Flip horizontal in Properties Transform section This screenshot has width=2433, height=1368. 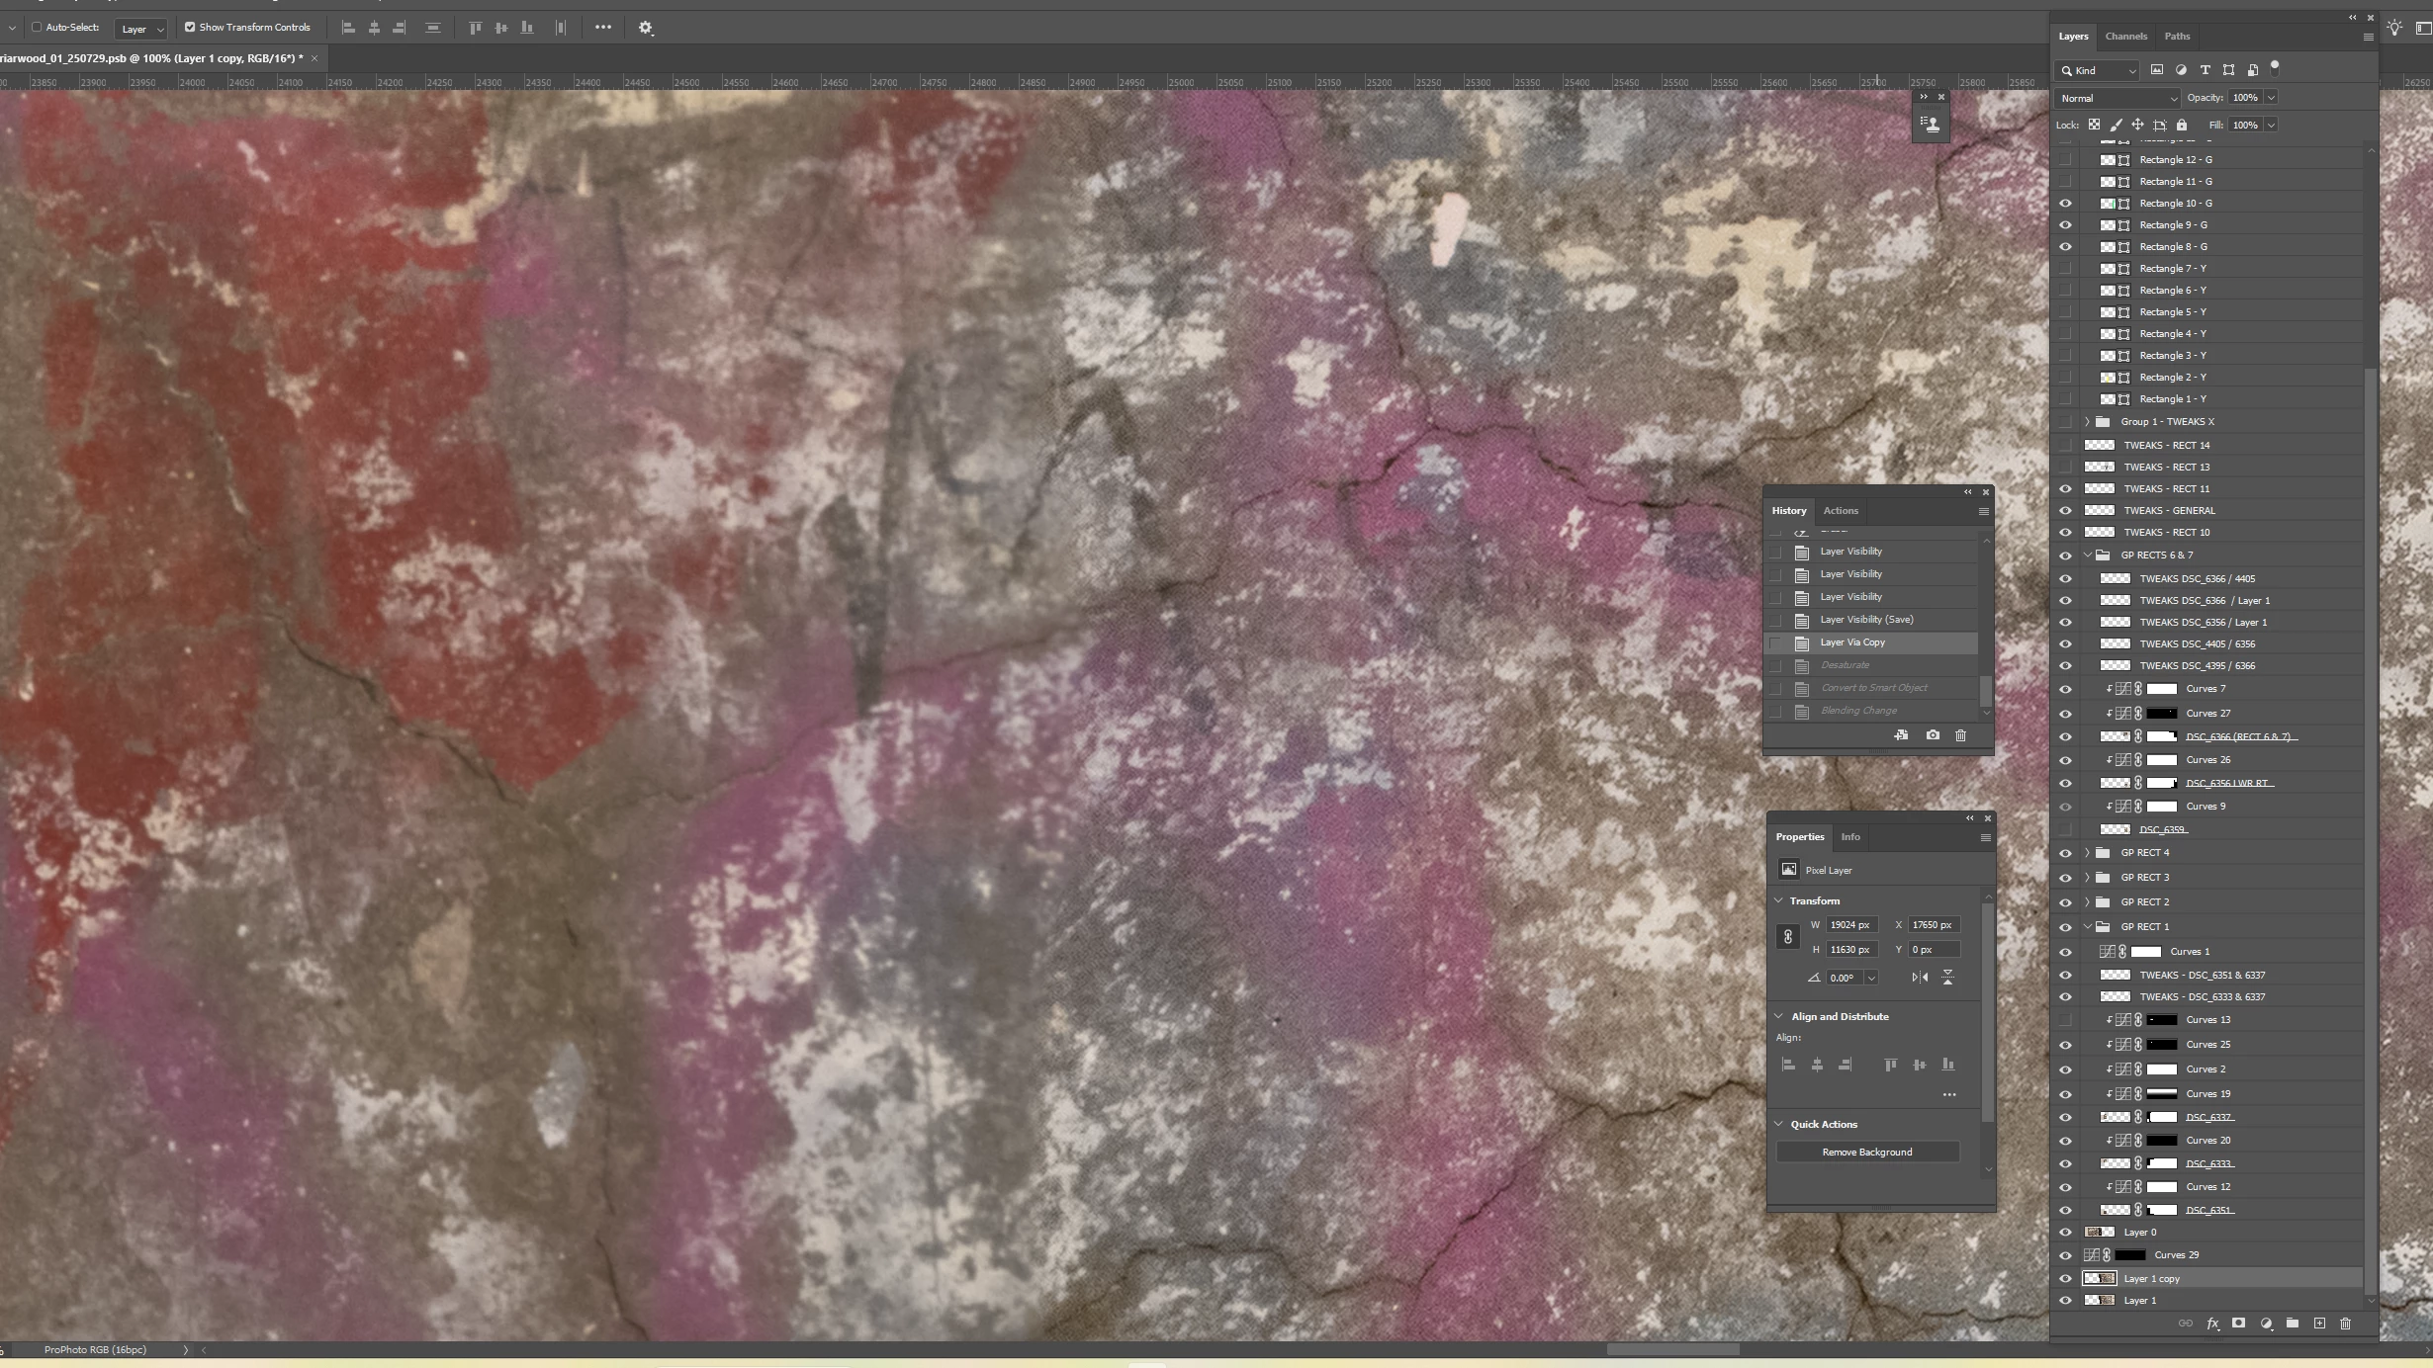coord(1920,978)
